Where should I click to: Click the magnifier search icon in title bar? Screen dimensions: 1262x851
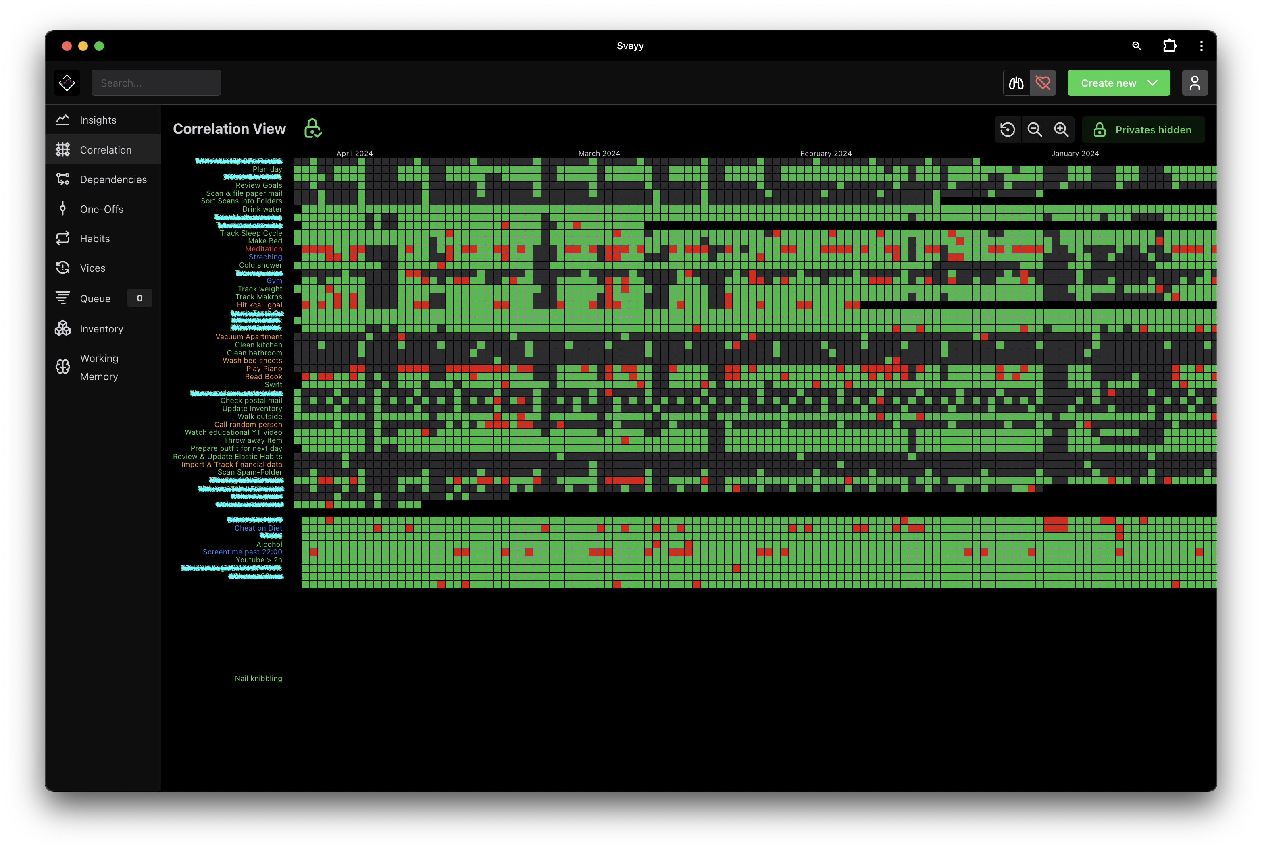click(1137, 46)
